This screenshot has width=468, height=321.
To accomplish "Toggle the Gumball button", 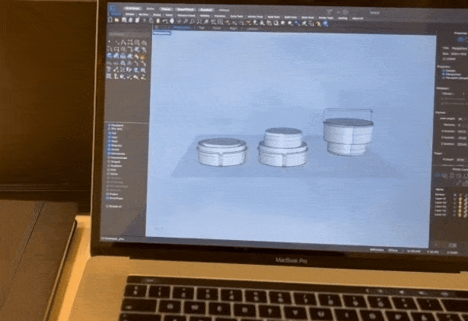I will click(206, 9).
